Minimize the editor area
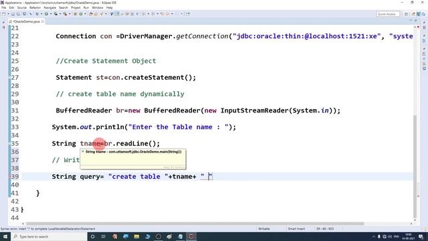428x241 pixels. tap(411, 21)
